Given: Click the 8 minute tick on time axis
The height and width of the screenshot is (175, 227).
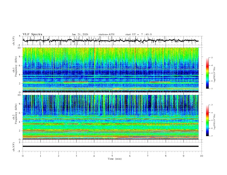Looking at the screenshot, I should click(166, 156).
